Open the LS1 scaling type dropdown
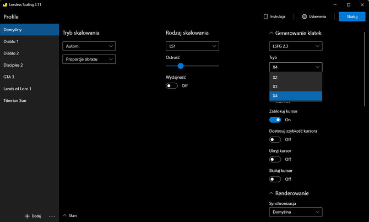 192,46
